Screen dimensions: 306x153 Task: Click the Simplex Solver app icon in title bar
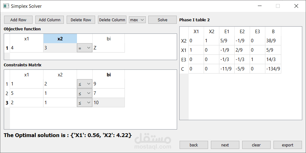coord(6,6)
